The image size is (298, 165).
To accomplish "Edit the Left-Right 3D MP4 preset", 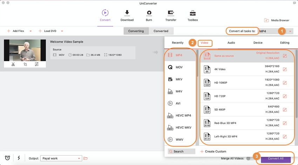I will (x=285, y=136).
